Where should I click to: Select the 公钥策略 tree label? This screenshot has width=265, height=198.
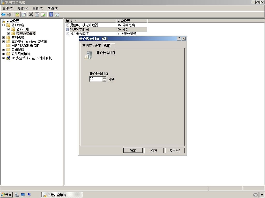[18, 50]
